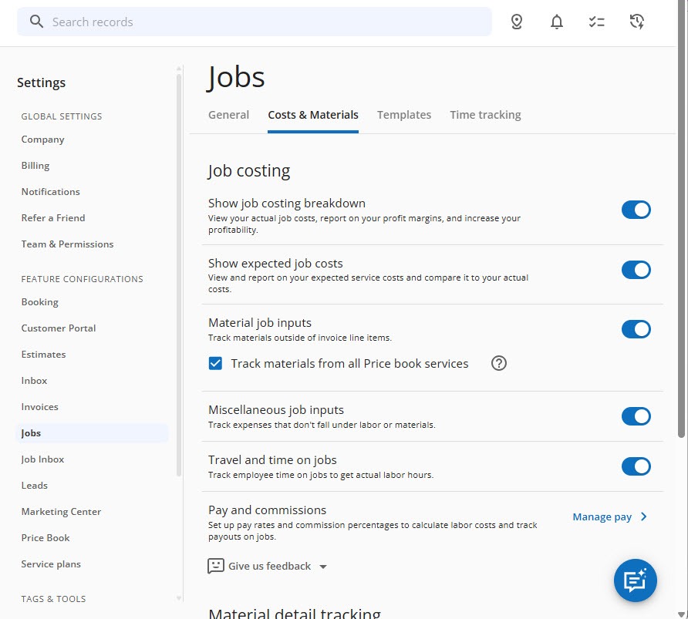Expand the Give us feedback dropdown arrow
Image resolution: width=688 pixels, height=619 pixels.
click(323, 567)
